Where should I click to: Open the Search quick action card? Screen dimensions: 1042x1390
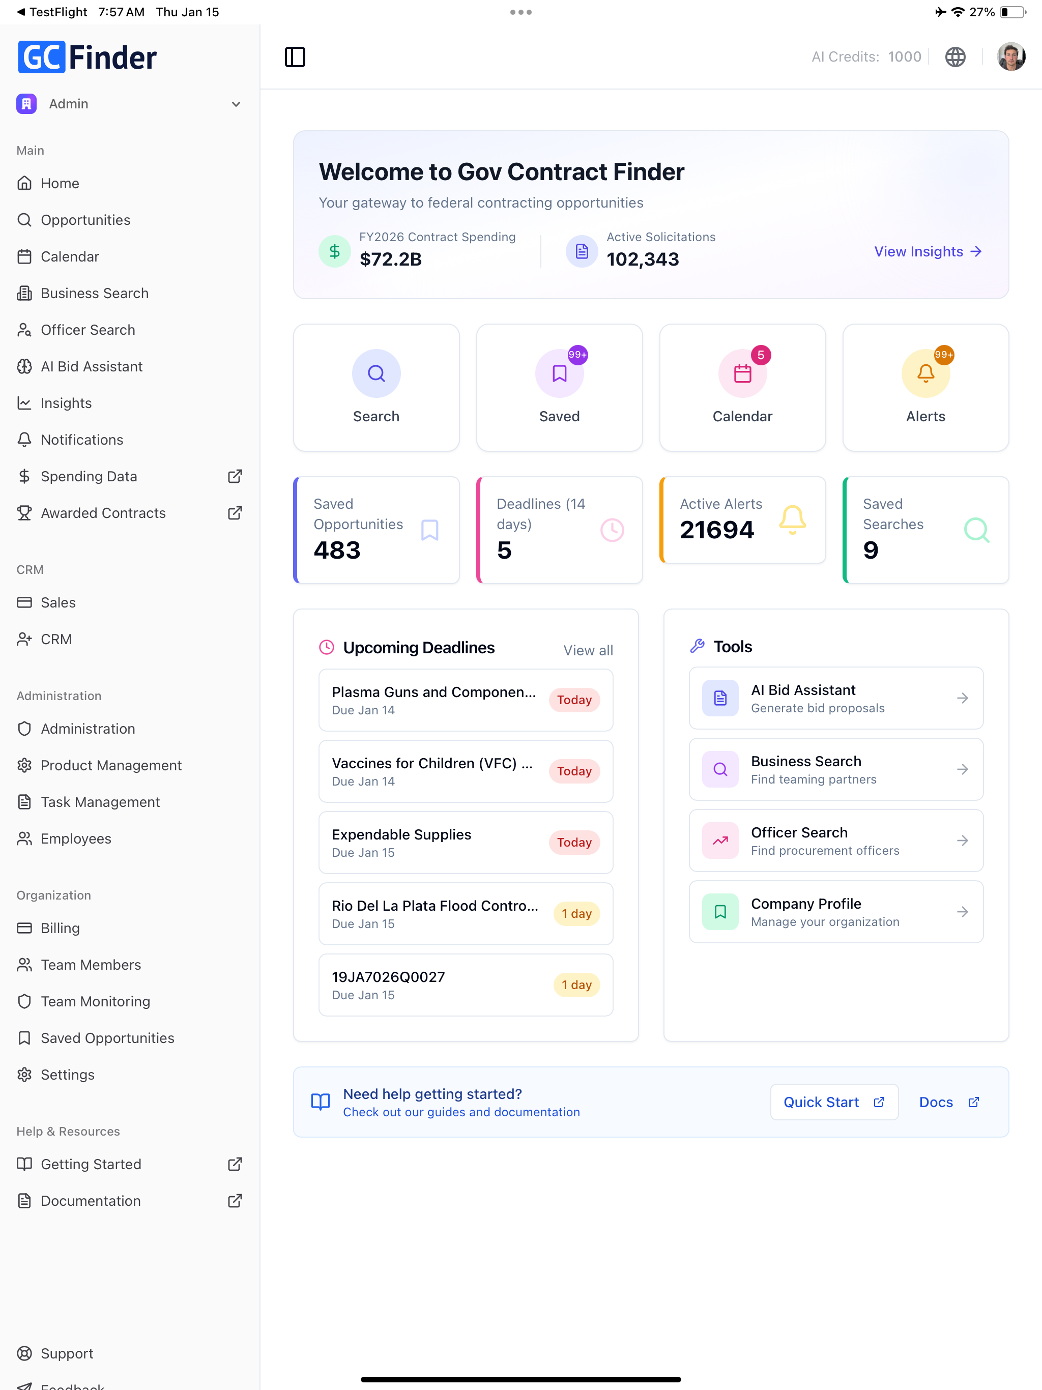pyautogui.click(x=376, y=388)
